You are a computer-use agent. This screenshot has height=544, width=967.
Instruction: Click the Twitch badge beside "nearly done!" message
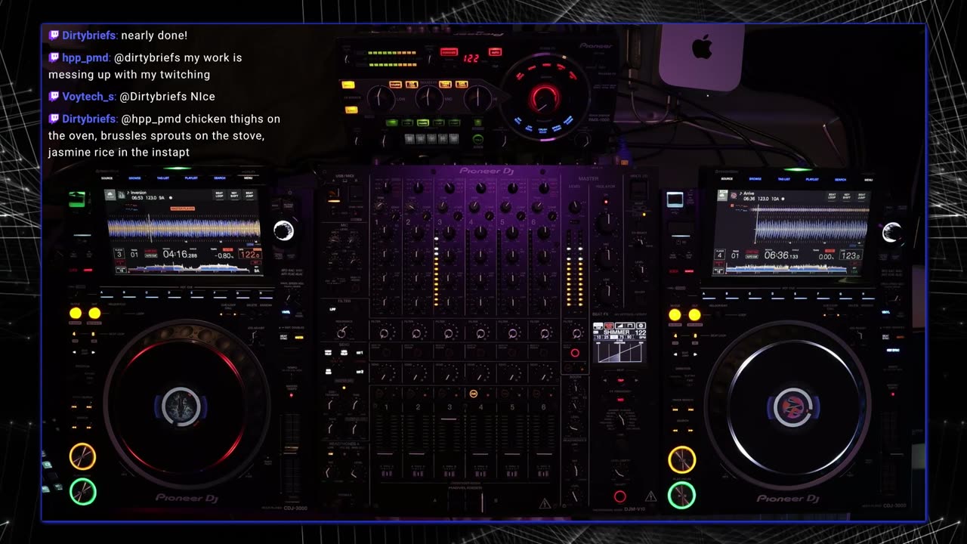point(54,36)
